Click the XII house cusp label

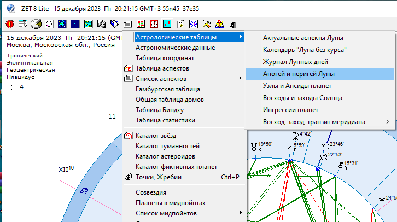coord(66,169)
